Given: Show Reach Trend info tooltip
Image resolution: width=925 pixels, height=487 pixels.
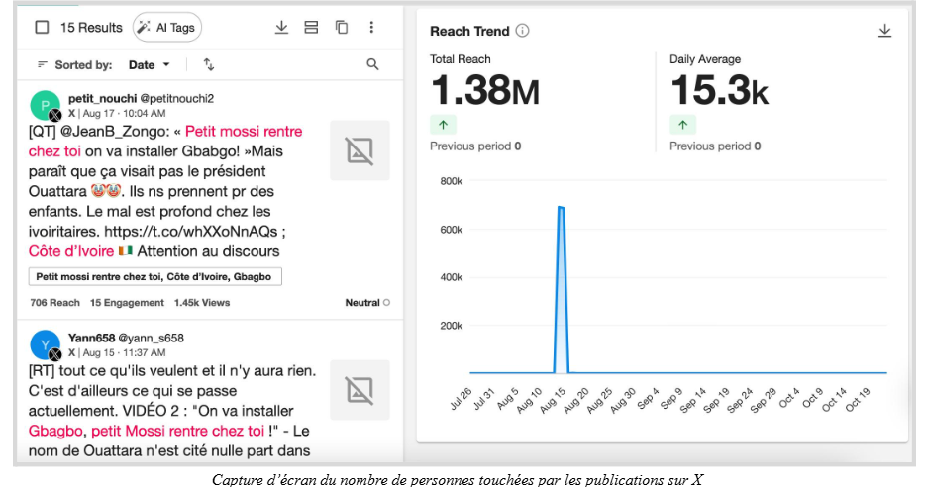Looking at the screenshot, I should [x=522, y=31].
